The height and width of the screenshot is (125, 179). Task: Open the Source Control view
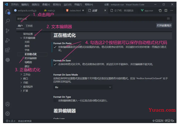(7, 31)
